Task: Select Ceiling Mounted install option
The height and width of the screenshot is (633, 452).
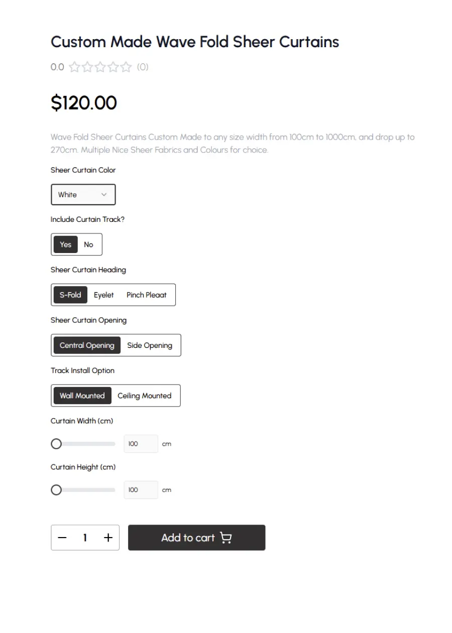Action: click(x=145, y=396)
